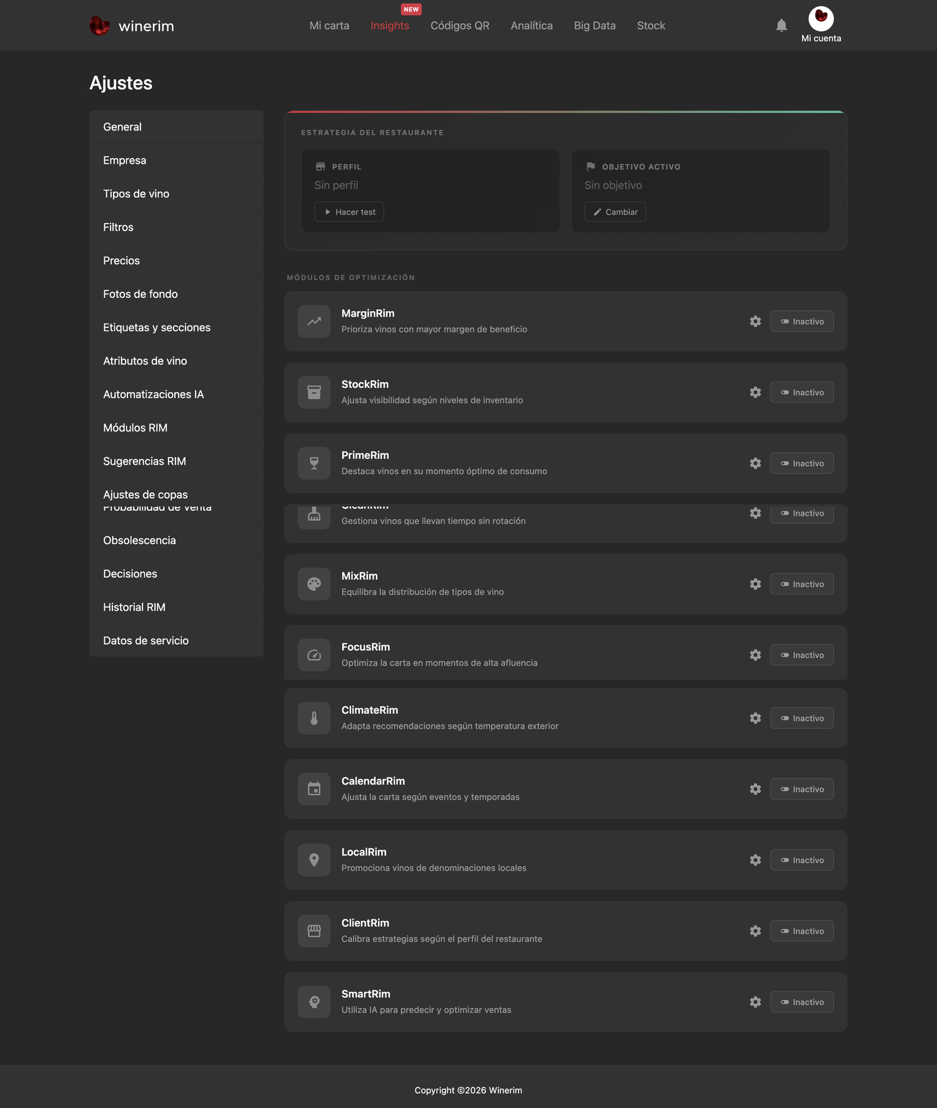
Task: Open StockRim settings gear
Action: (755, 392)
